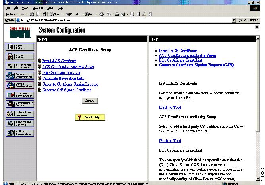Close the System Configuration pane with X

257,27
